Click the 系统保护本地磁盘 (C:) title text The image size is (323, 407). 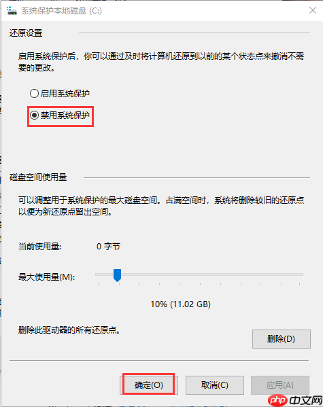pos(62,11)
